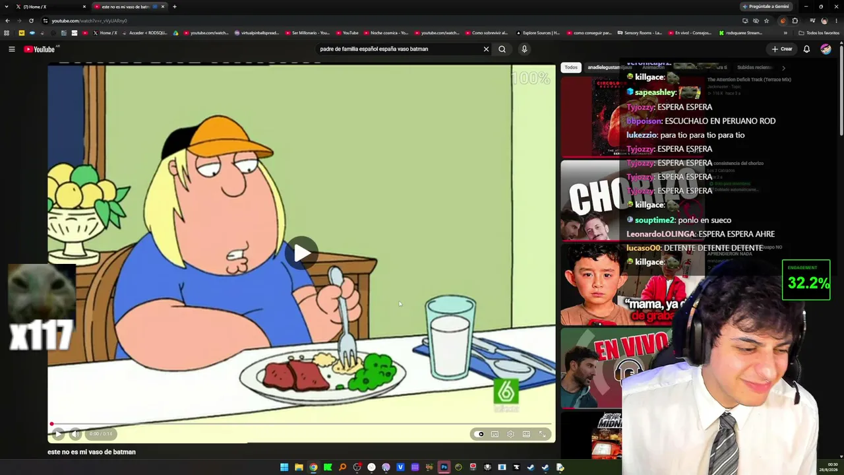Open a new browser tab

175,7
